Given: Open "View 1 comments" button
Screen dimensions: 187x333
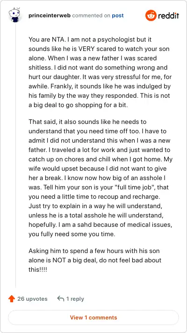Looking at the screenshot, I should pyautogui.click(x=93, y=318).
